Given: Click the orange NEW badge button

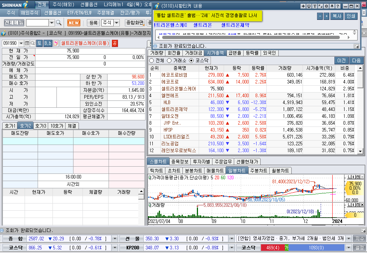Looking at the screenshot, I should tap(74, 23).
